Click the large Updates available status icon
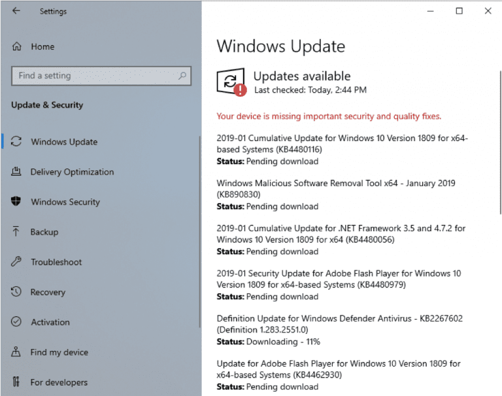This screenshot has width=502, height=396. pos(231,82)
